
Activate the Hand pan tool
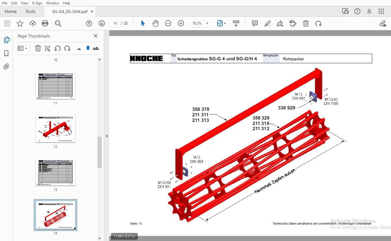(x=155, y=23)
